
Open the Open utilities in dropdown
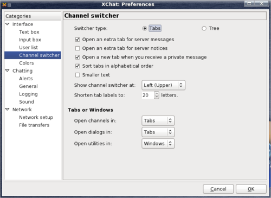pos(158,144)
